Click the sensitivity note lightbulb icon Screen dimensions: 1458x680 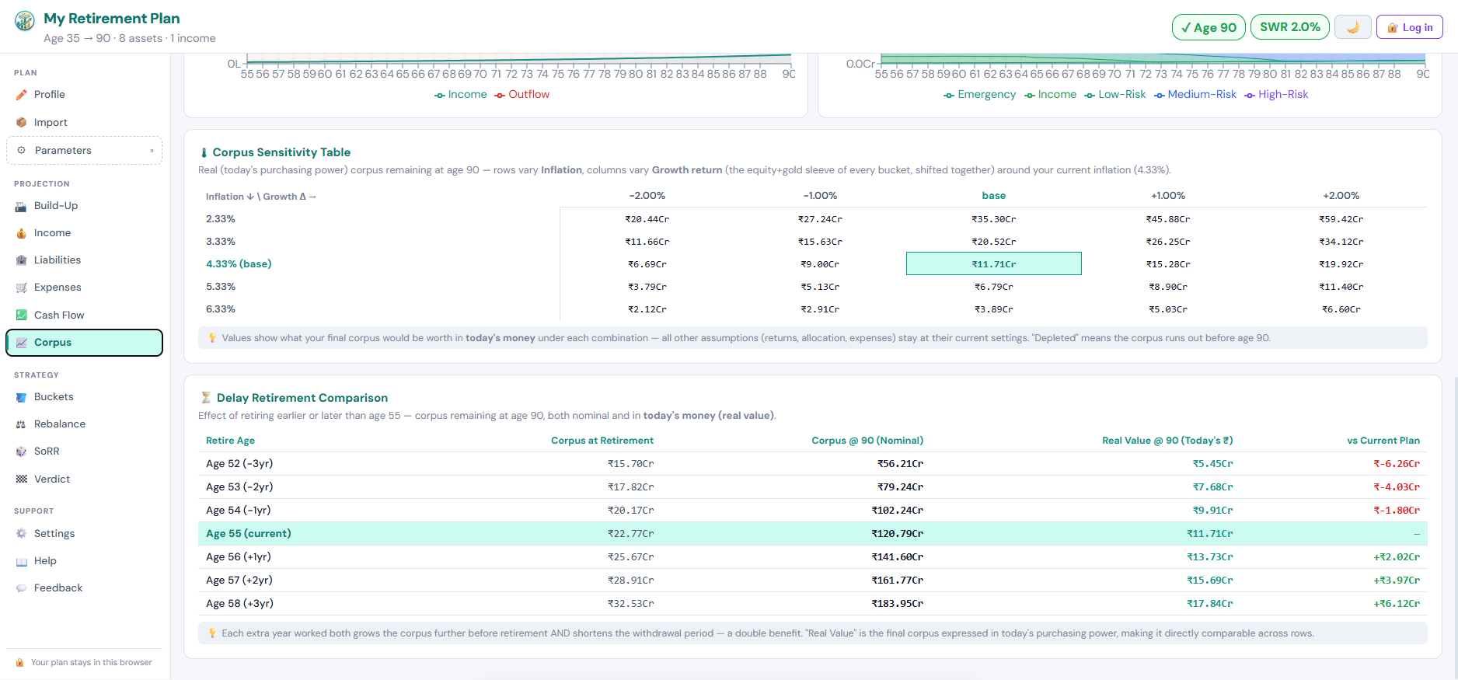tap(212, 338)
